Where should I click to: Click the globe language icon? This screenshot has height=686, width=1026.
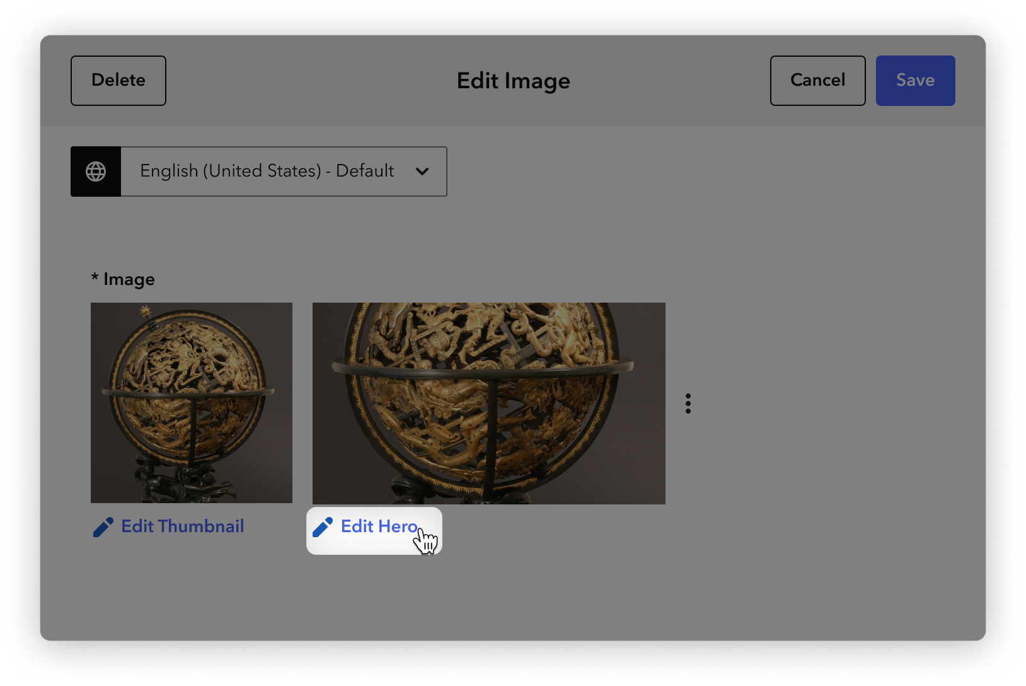click(96, 171)
